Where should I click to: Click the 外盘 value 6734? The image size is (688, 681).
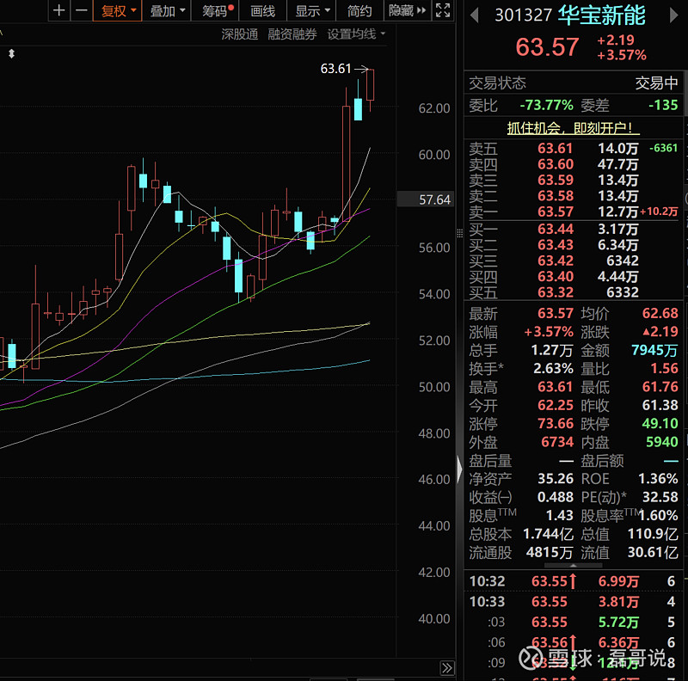(x=557, y=442)
